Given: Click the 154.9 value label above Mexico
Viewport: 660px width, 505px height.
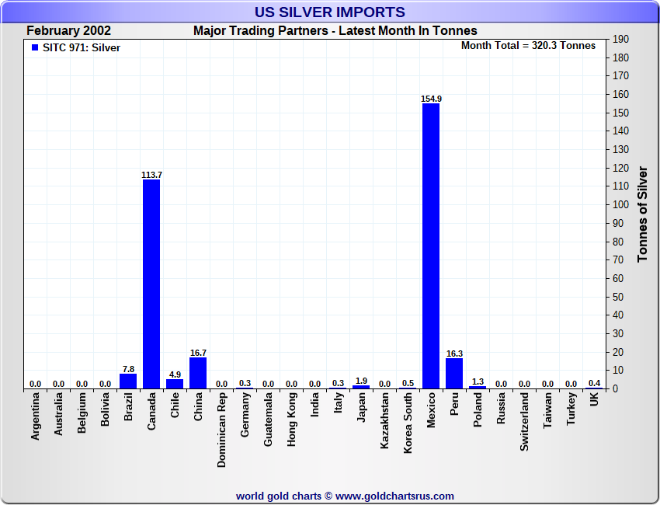Looking at the screenshot, I should [x=431, y=99].
